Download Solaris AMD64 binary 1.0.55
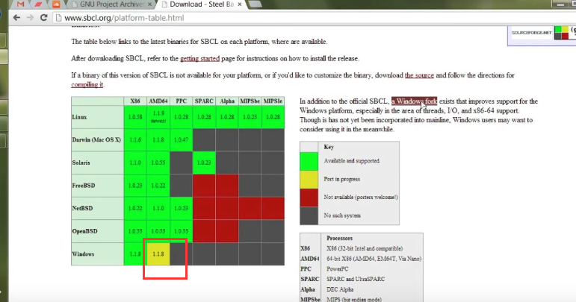This screenshot has width=576, height=302. 158,163
